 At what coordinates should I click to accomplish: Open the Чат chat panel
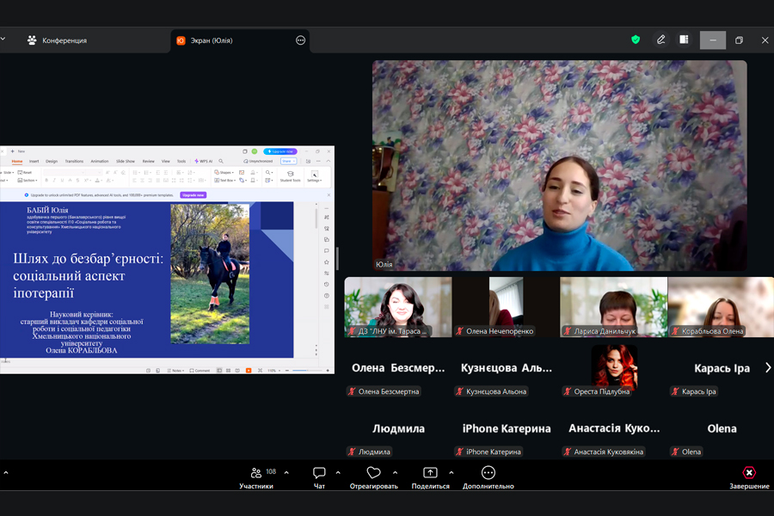(x=319, y=477)
